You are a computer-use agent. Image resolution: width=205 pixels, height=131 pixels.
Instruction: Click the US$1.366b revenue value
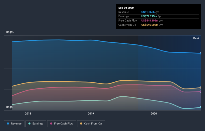pos(148,12)
